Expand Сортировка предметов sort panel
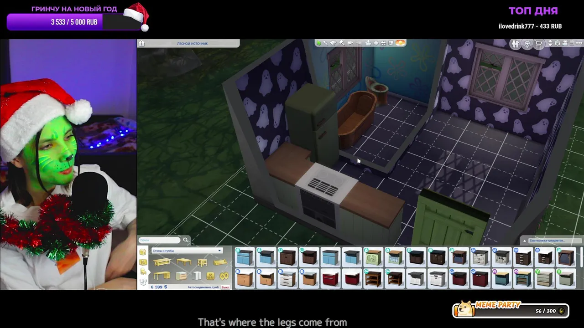This screenshot has height=328, width=584. pos(555,241)
